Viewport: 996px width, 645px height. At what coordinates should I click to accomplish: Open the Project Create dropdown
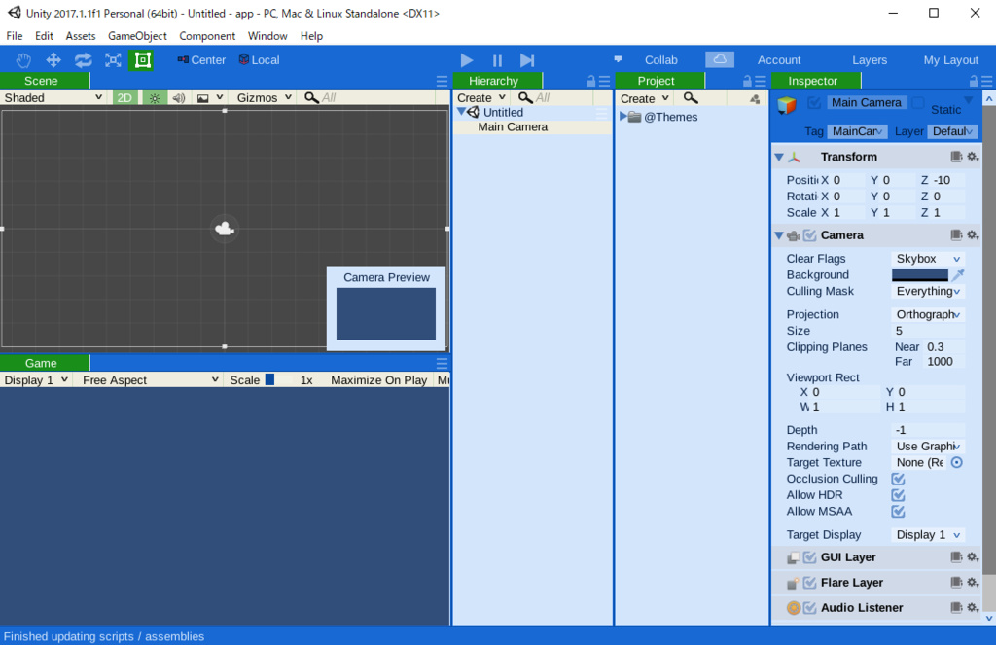tap(644, 98)
